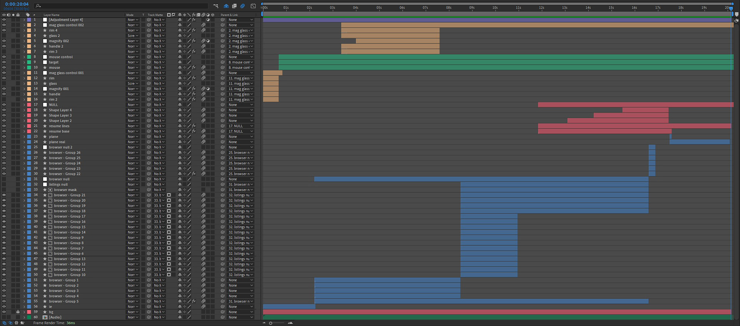Click the purple label swatch of layer 1
The width and height of the screenshot is (740, 326).
tap(29, 20)
